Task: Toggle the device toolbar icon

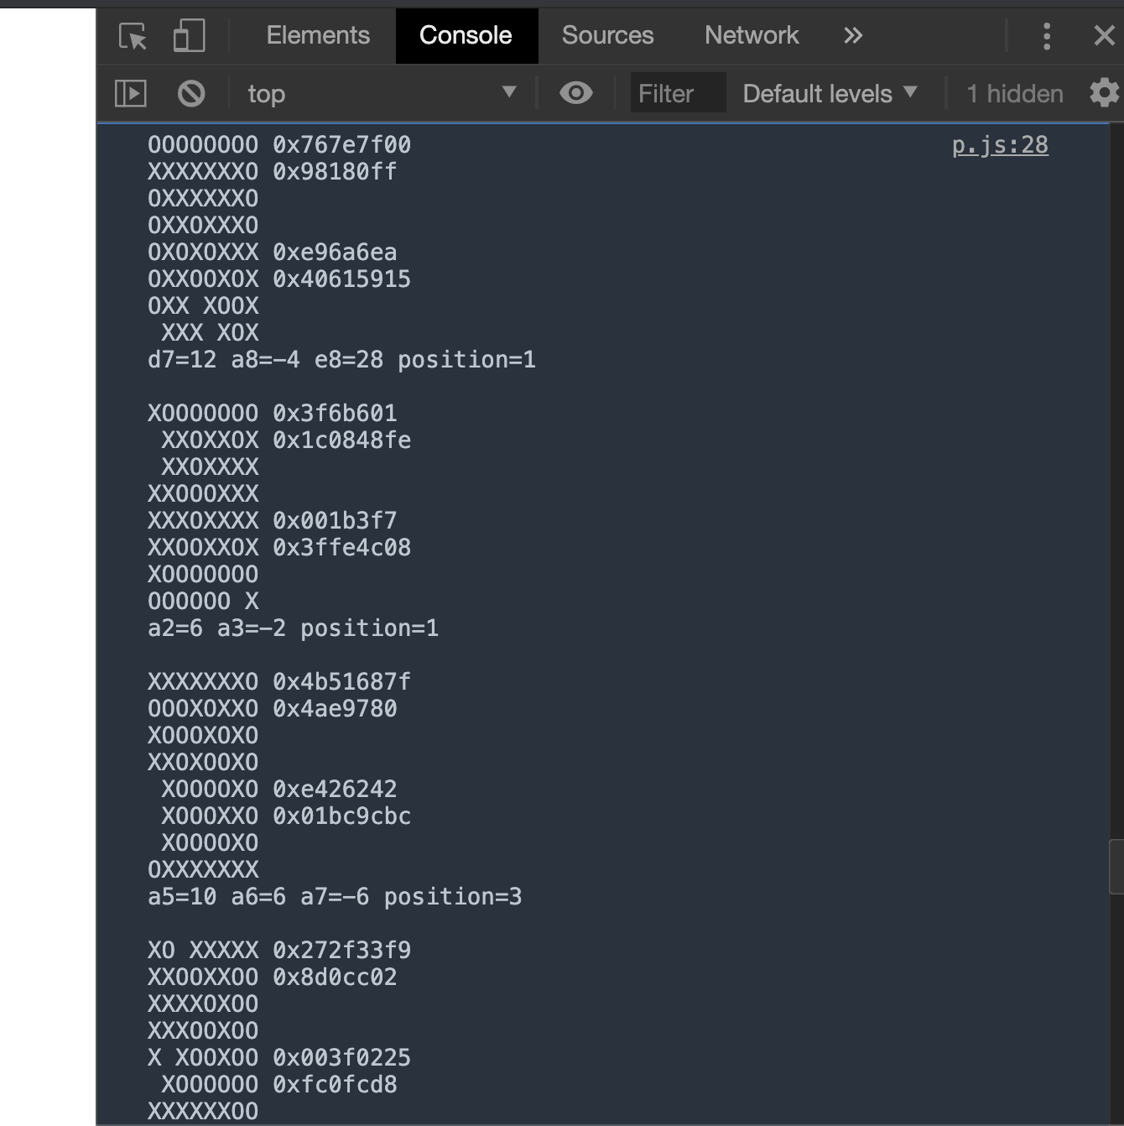Action: tap(189, 36)
